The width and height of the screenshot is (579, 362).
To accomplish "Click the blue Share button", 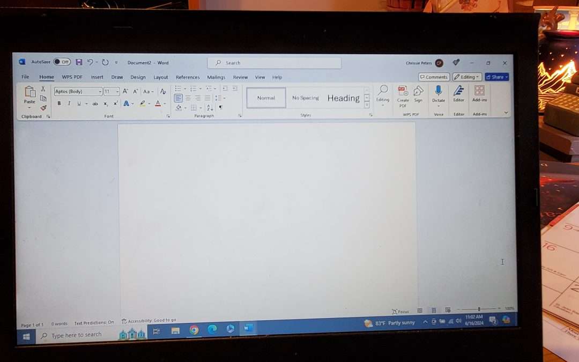I will (x=496, y=77).
